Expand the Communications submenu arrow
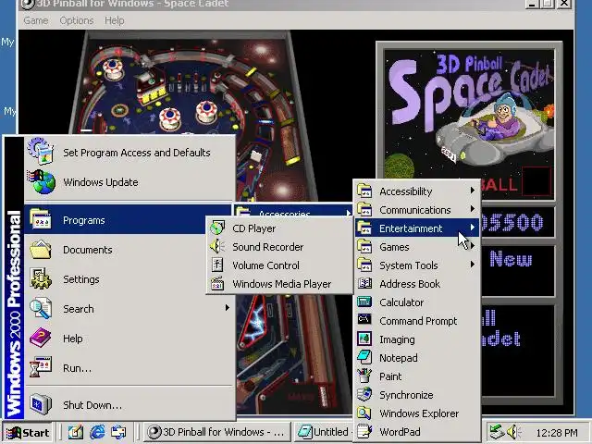 point(473,209)
